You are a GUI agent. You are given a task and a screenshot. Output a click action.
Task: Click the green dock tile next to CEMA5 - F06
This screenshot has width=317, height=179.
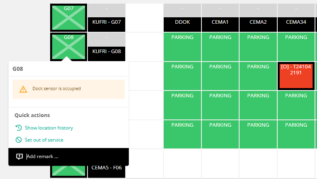point(69,171)
